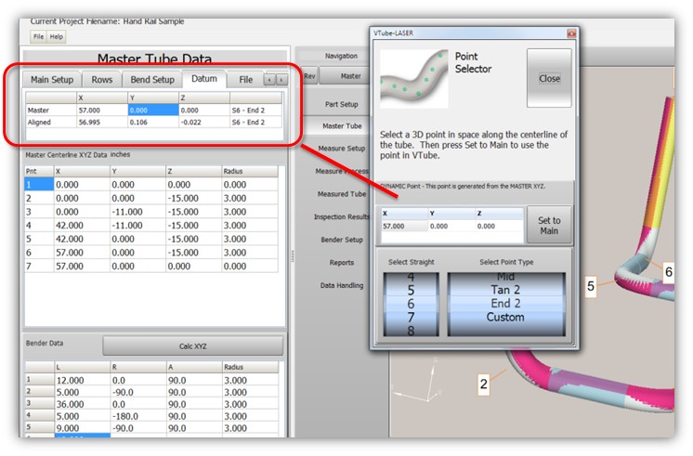Choose Tan 2 in the point type wheel
Viewport: 693px width, 456px height.
pyautogui.click(x=505, y=289)
